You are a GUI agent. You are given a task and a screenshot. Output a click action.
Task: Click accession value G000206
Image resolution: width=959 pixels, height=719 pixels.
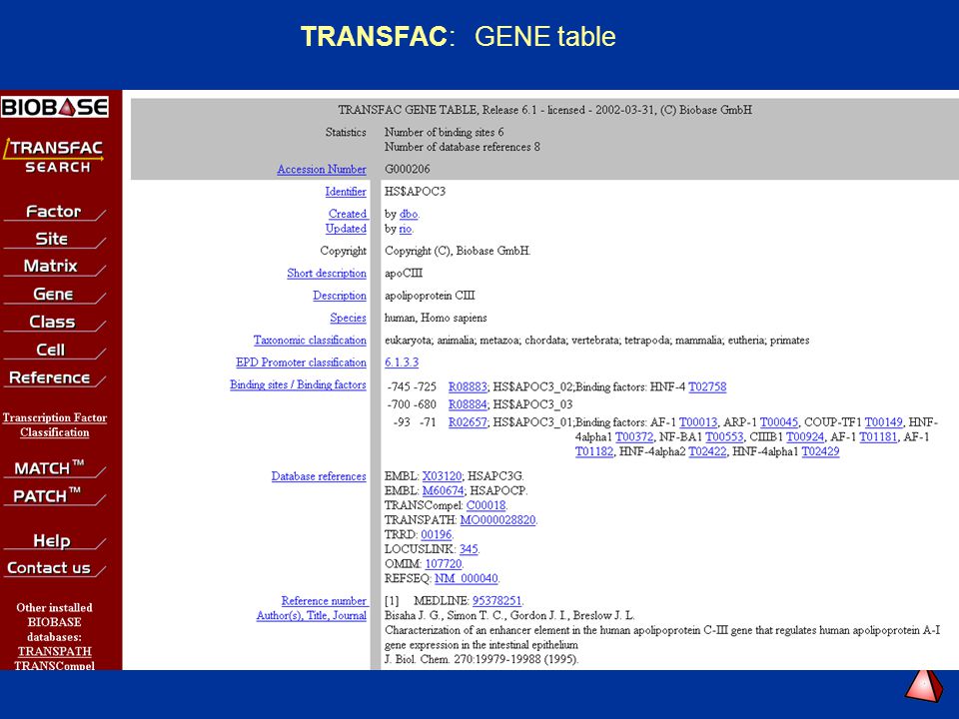[408, 169]
